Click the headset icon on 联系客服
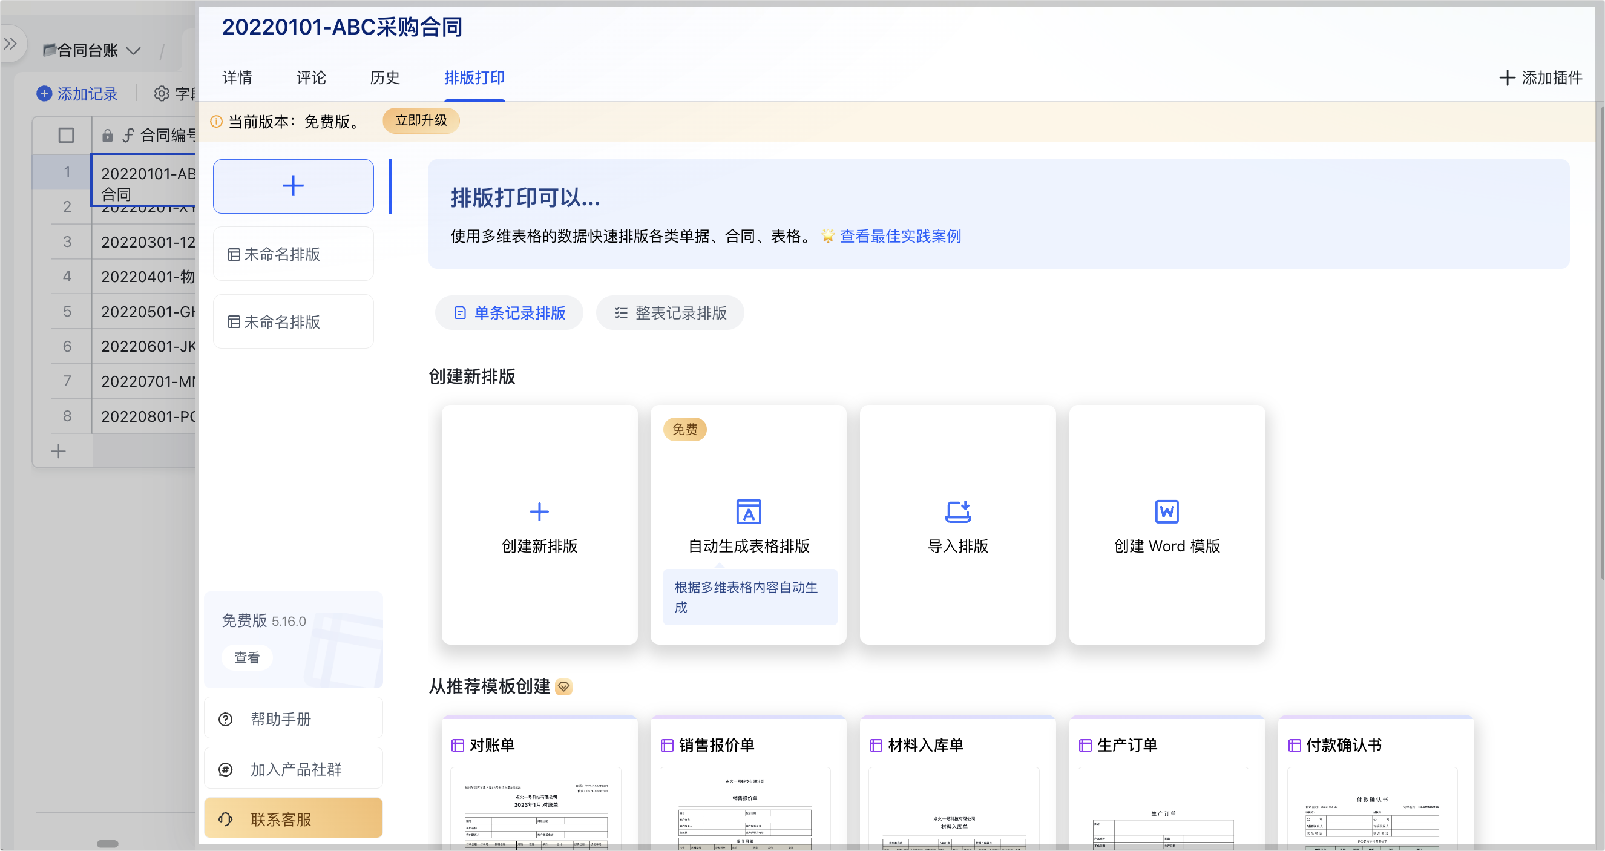1605x851 pixels. pyautogui.click(x=226, y=820)
